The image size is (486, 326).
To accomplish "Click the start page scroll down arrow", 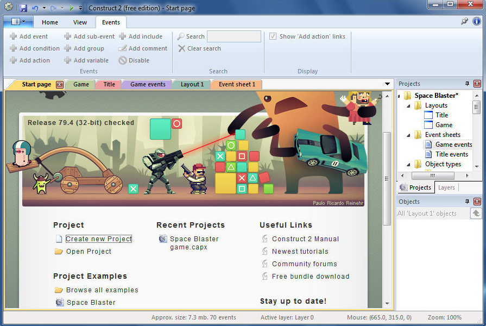I will (387, 303).
